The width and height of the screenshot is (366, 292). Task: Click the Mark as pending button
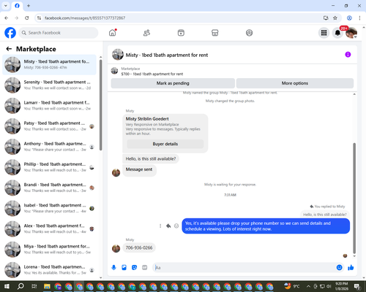(173, 83)
